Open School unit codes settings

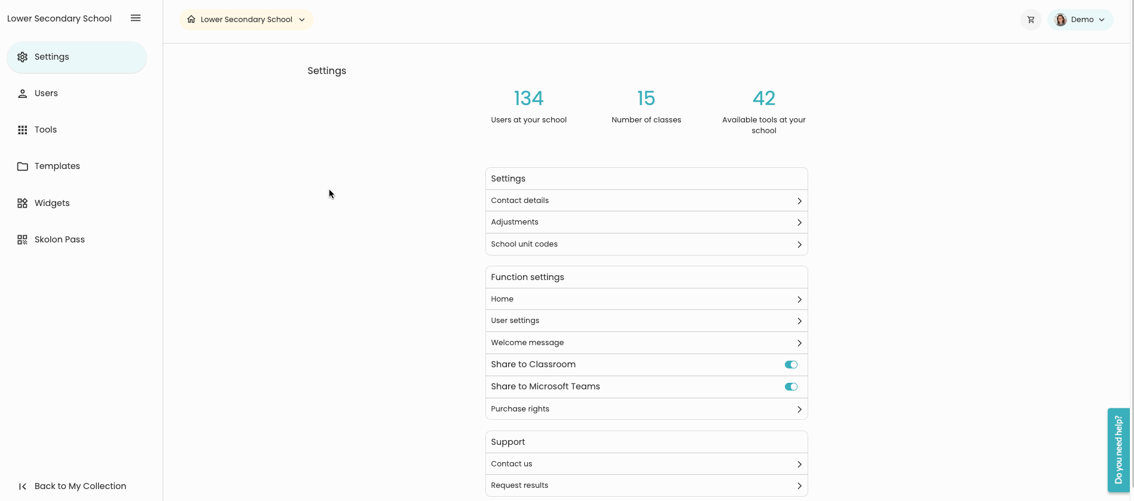pos(646,244)
